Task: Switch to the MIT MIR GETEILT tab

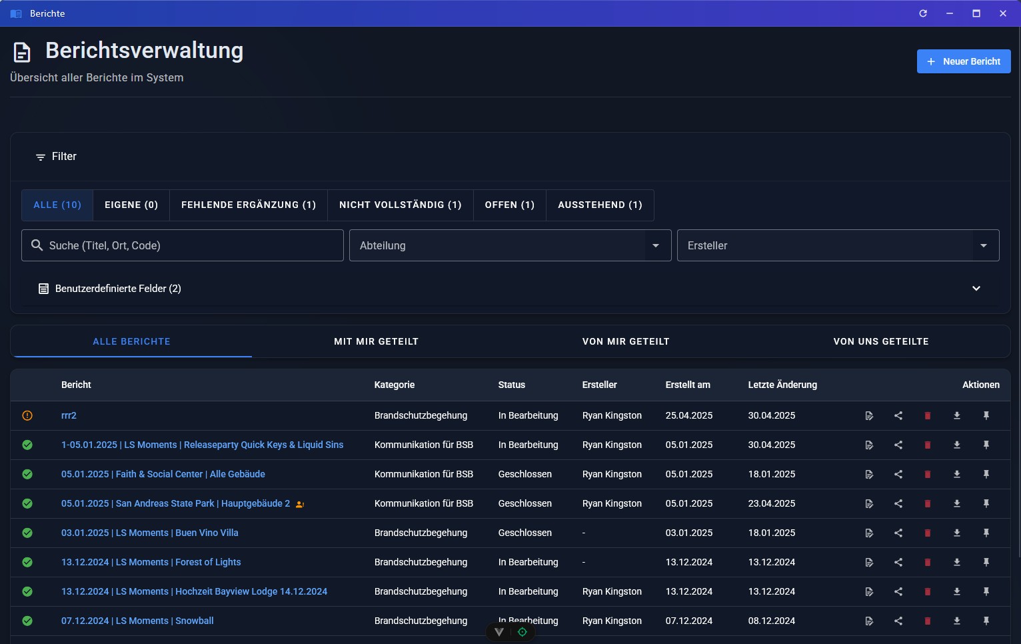Action: [x=377, y=341]
